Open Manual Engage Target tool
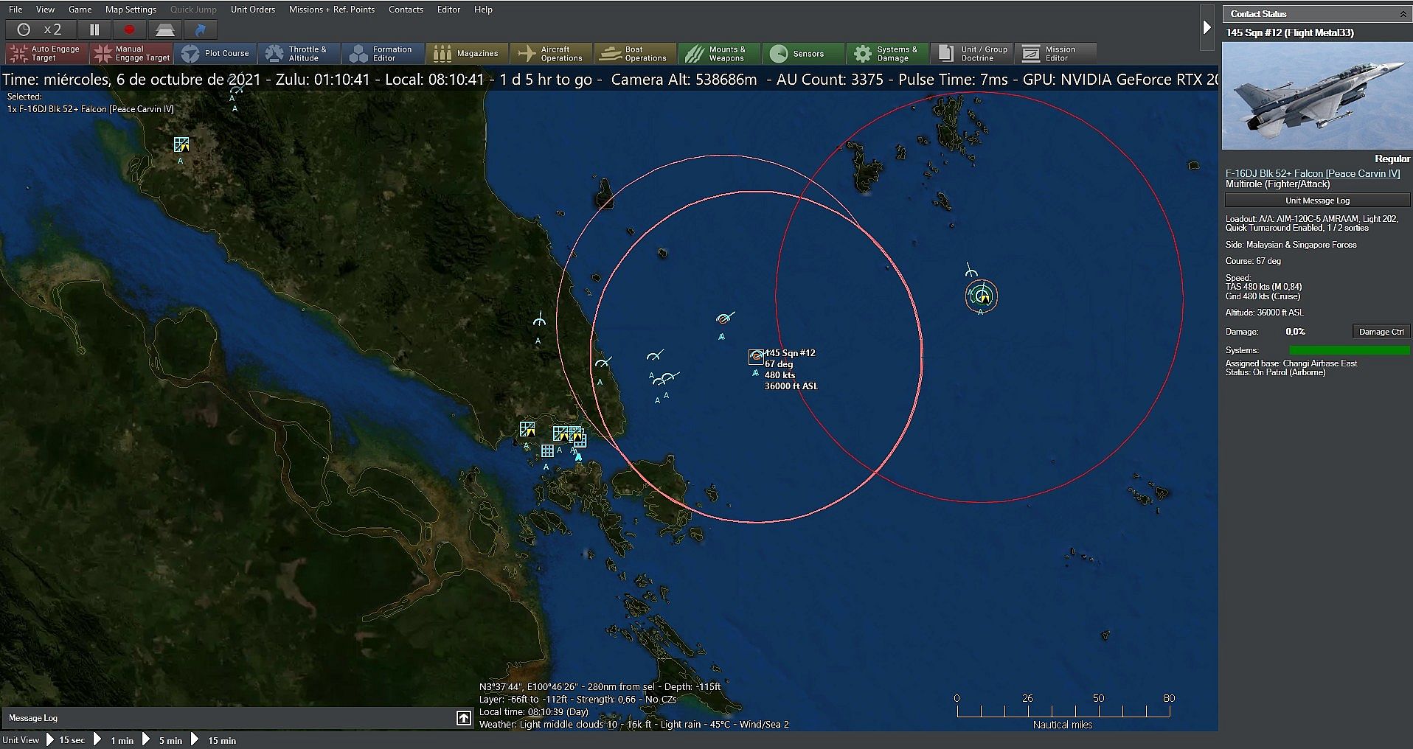The height and width of the screenshot is (749, 1413). click(x=131, y=53)
